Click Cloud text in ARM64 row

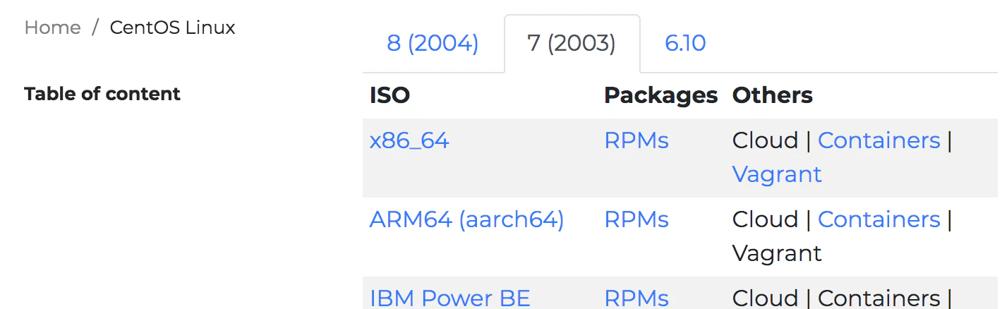765,220
